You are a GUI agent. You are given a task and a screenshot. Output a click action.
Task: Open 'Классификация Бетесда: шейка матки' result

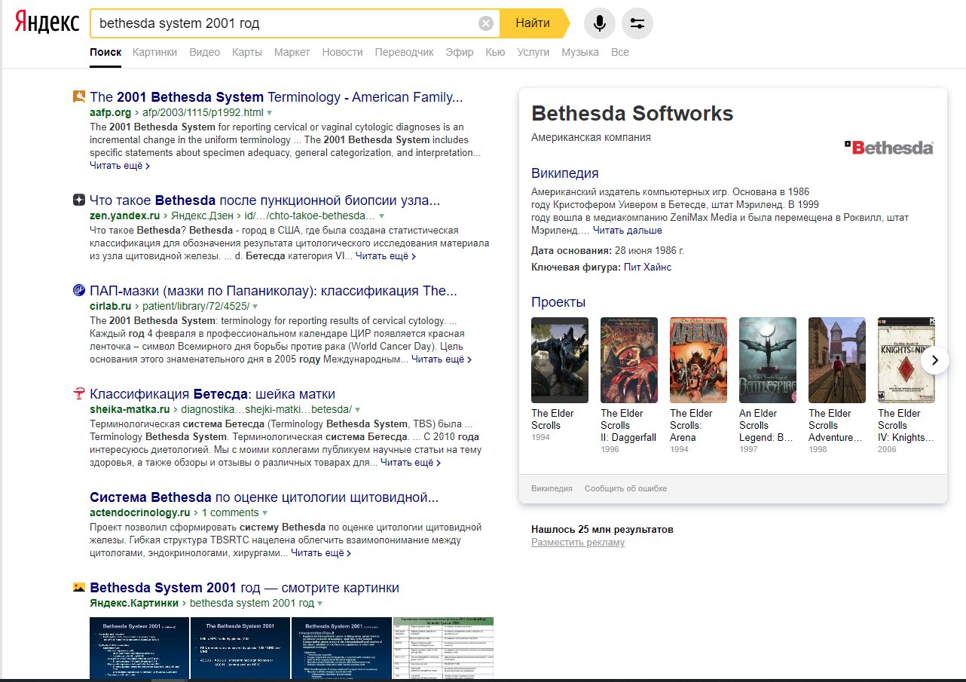pyautogui.click(x=212, y=394)
